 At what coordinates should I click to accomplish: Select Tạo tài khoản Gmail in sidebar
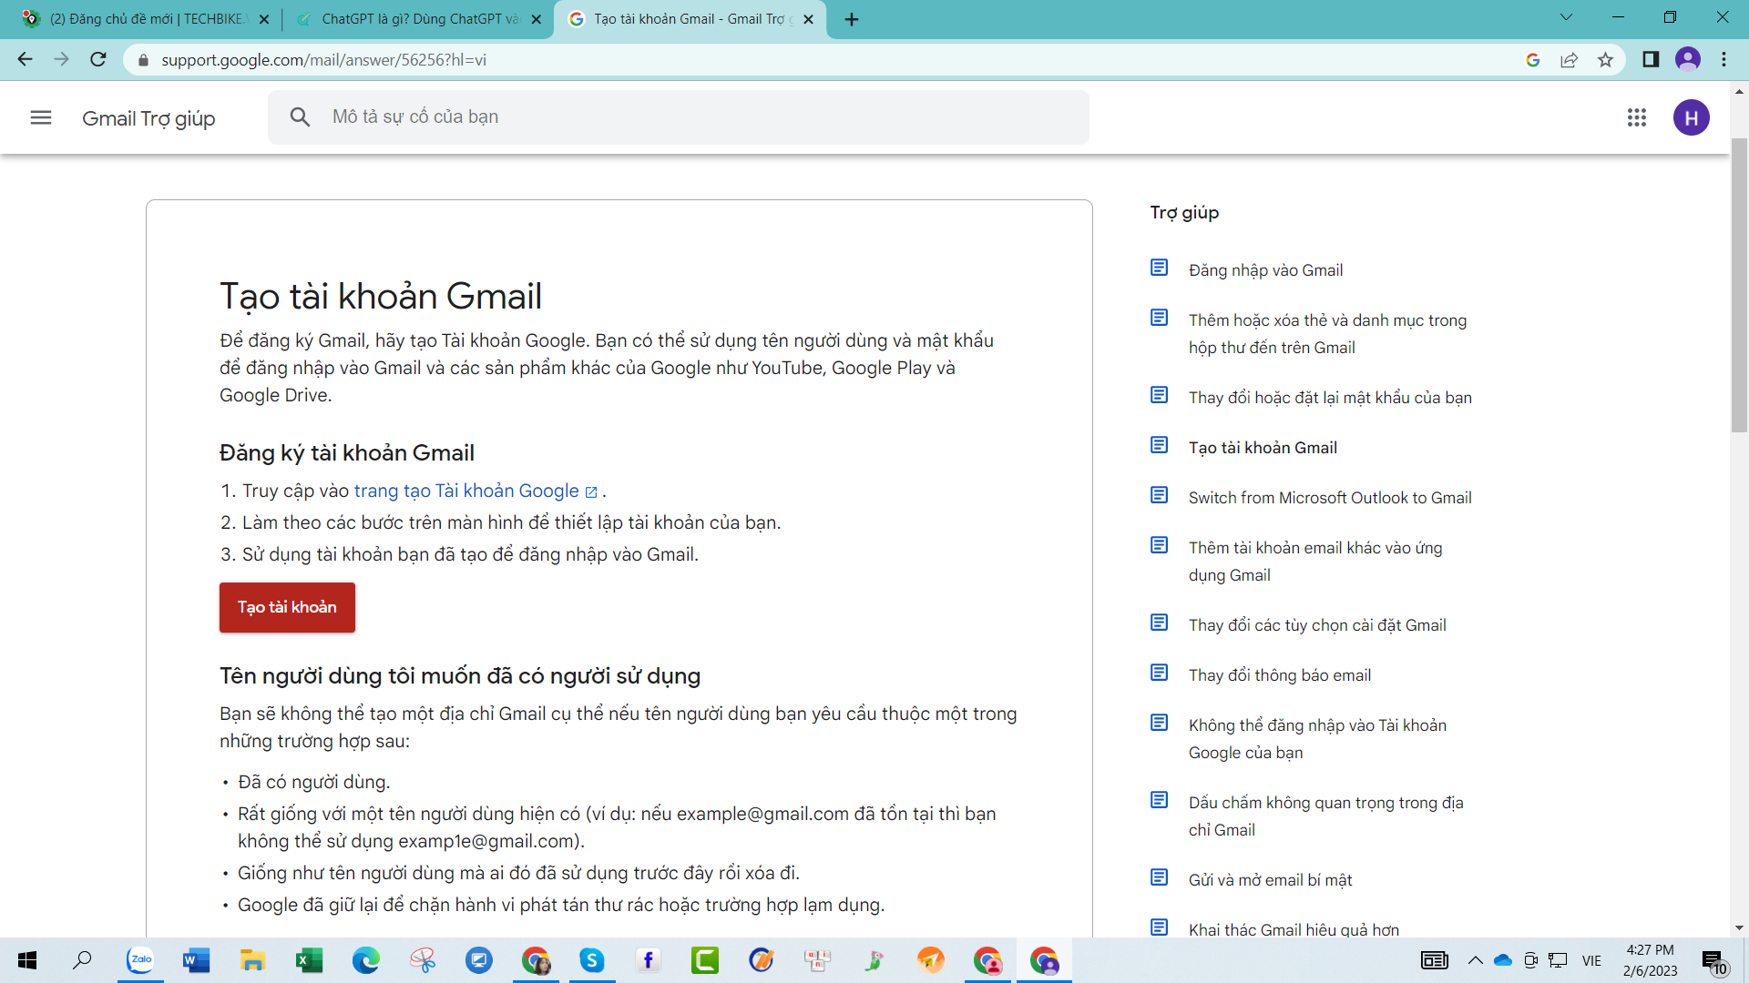point(1263,448)
